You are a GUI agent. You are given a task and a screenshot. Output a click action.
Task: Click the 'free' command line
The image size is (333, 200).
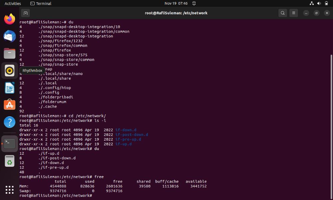[x=62, y=177]
